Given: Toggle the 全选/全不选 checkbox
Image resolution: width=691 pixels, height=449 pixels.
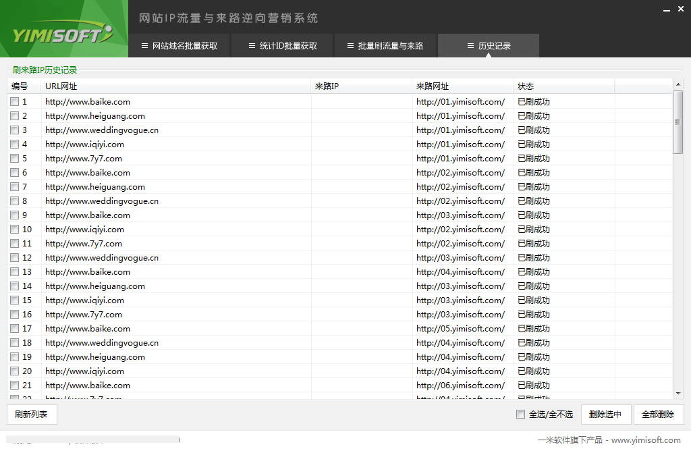Looking at the screenshot, I should 520,414.
